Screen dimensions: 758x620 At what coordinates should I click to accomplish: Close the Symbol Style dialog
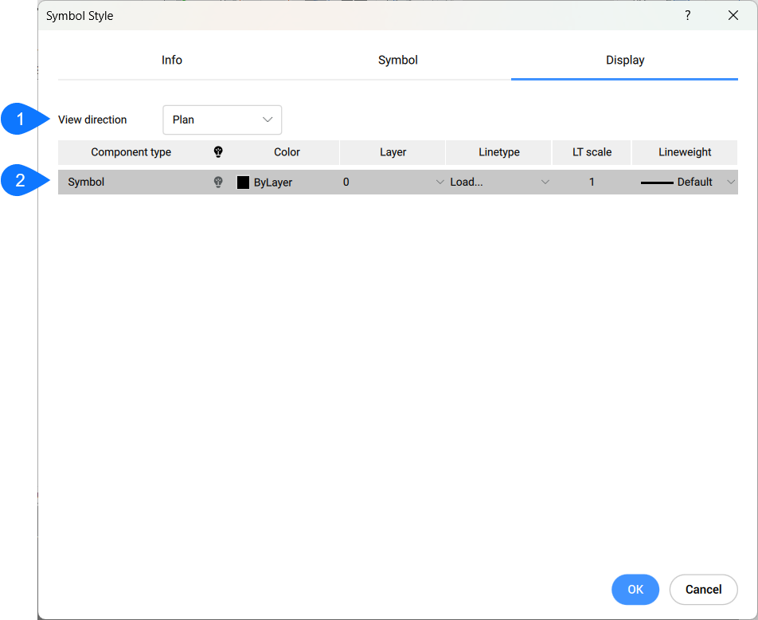click(733, 16)
